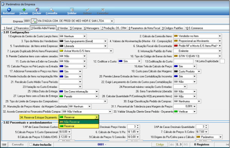
Task: Click the Cancelar X icon
Action: [103, 9]
